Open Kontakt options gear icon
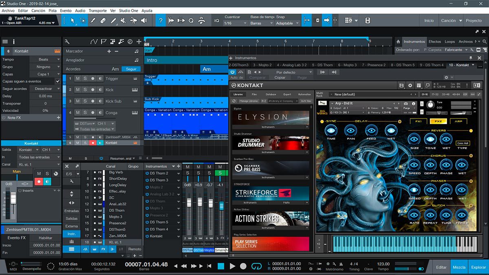Image resolution: width=489 pixels, height=275 pixels. (410, 85)
